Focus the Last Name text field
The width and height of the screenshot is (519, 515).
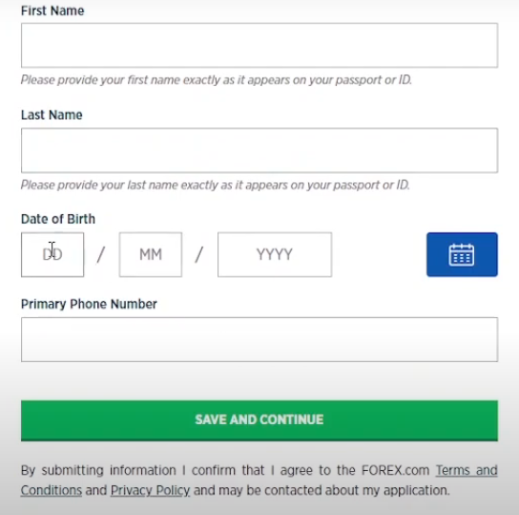point(259,150)
